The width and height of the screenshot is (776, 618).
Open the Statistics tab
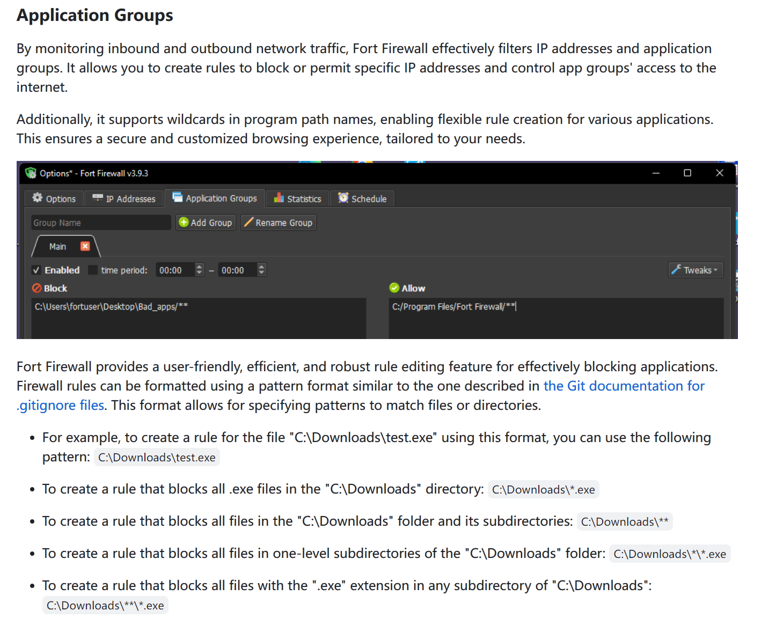click(x=298, y=198)
